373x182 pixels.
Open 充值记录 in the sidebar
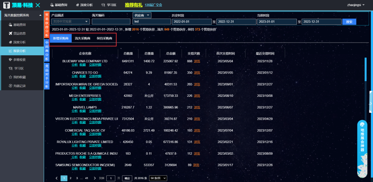click(x=19, y=86)
